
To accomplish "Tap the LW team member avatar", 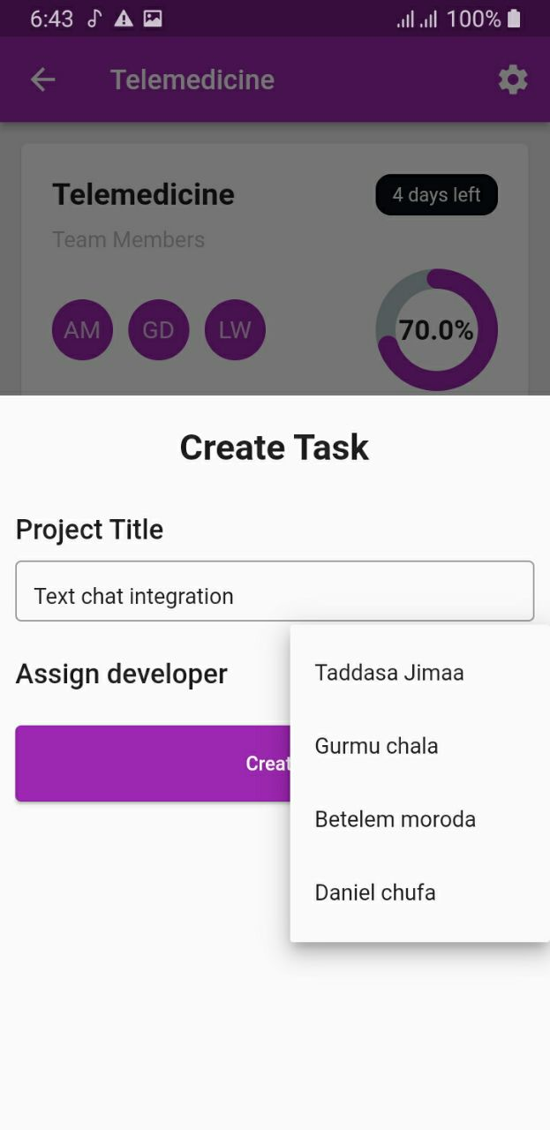I will click(x=234, y=329).
